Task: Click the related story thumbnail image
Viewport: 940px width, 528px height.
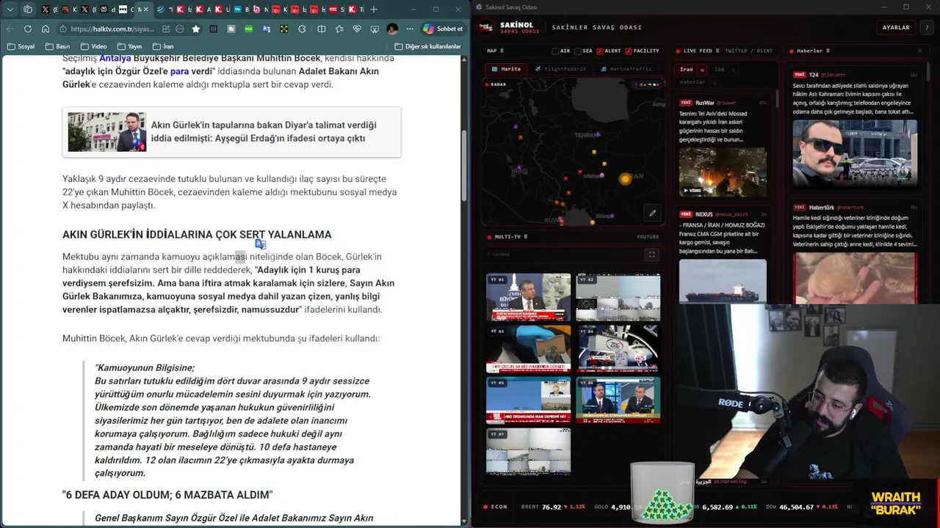Action: coord(107,132)
